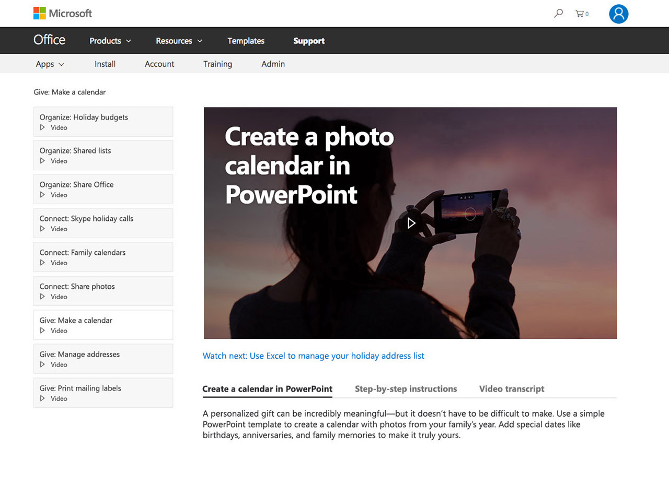
Task: Click the Office brand link
Action: pyautogui.click(x=49, y=40)
